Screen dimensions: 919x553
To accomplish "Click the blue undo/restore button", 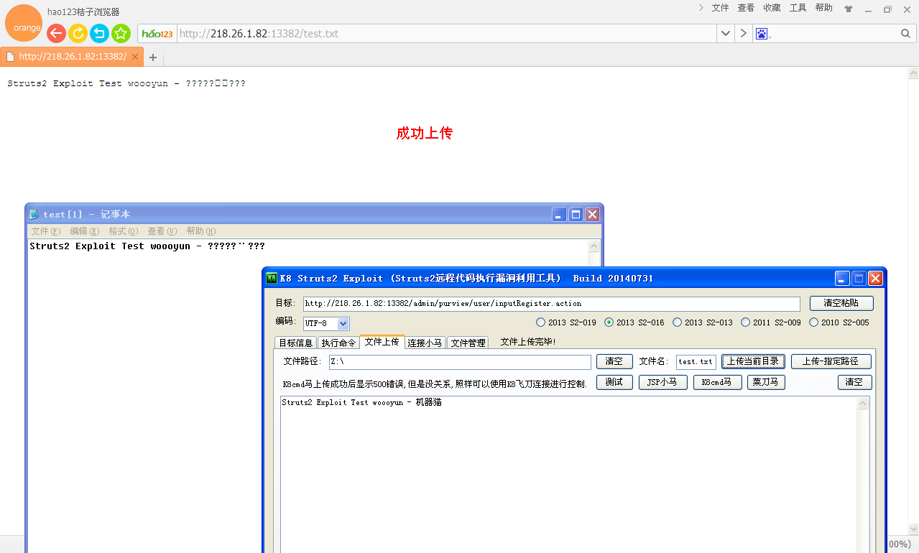I will pos(99,33).
